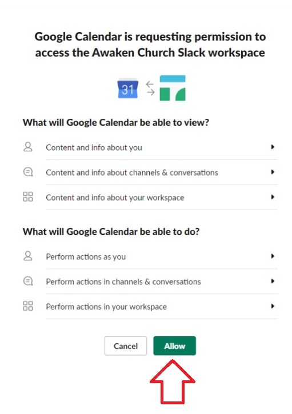Click chat bubble icon beside Content about channels
Screen dimensions: 292x414
[x=28, y=172]
